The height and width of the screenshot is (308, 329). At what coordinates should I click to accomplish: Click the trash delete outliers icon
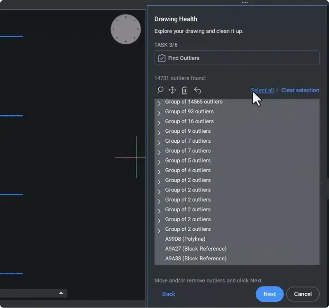coord(185,90)
